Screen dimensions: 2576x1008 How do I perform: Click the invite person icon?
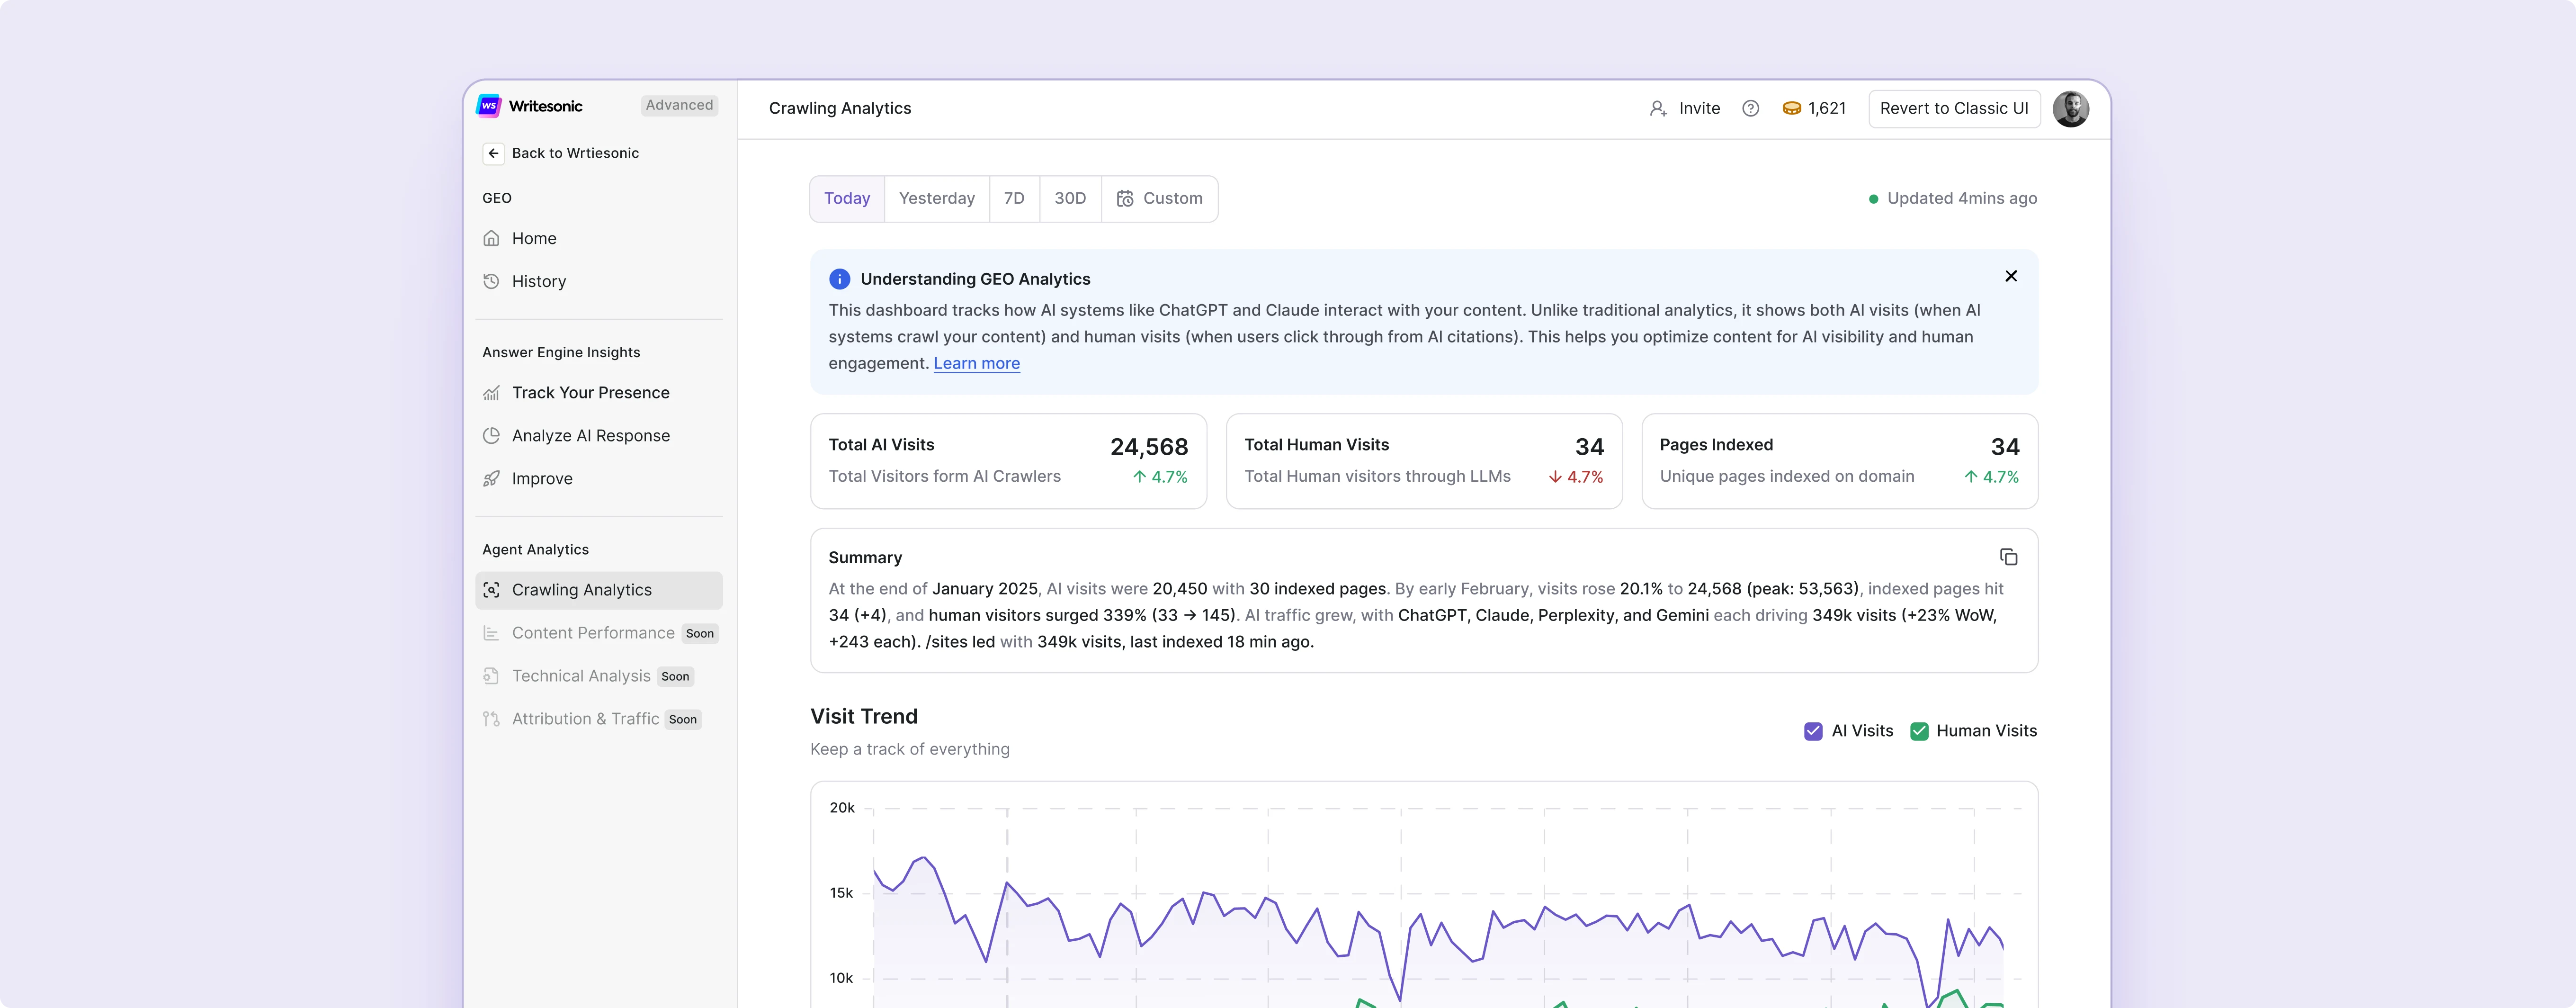[1657, 108]
